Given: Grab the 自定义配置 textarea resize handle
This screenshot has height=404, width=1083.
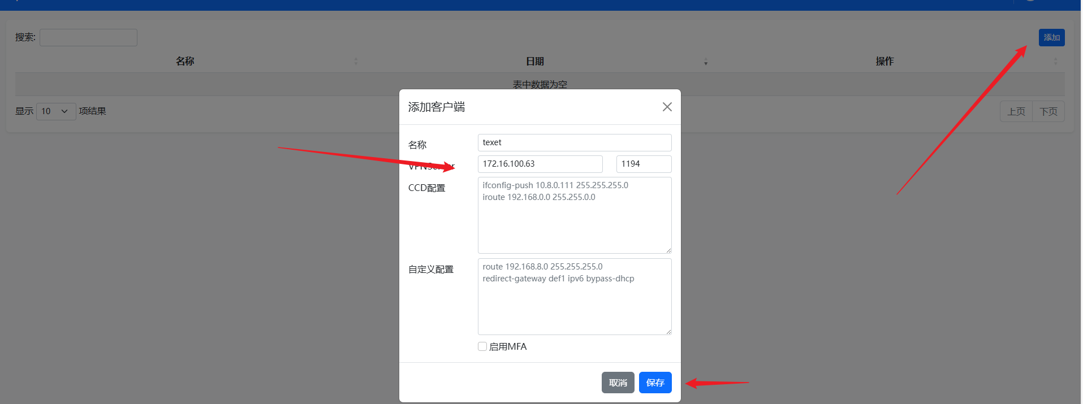Looking at the screenshot, I should [x=668, y=331].
